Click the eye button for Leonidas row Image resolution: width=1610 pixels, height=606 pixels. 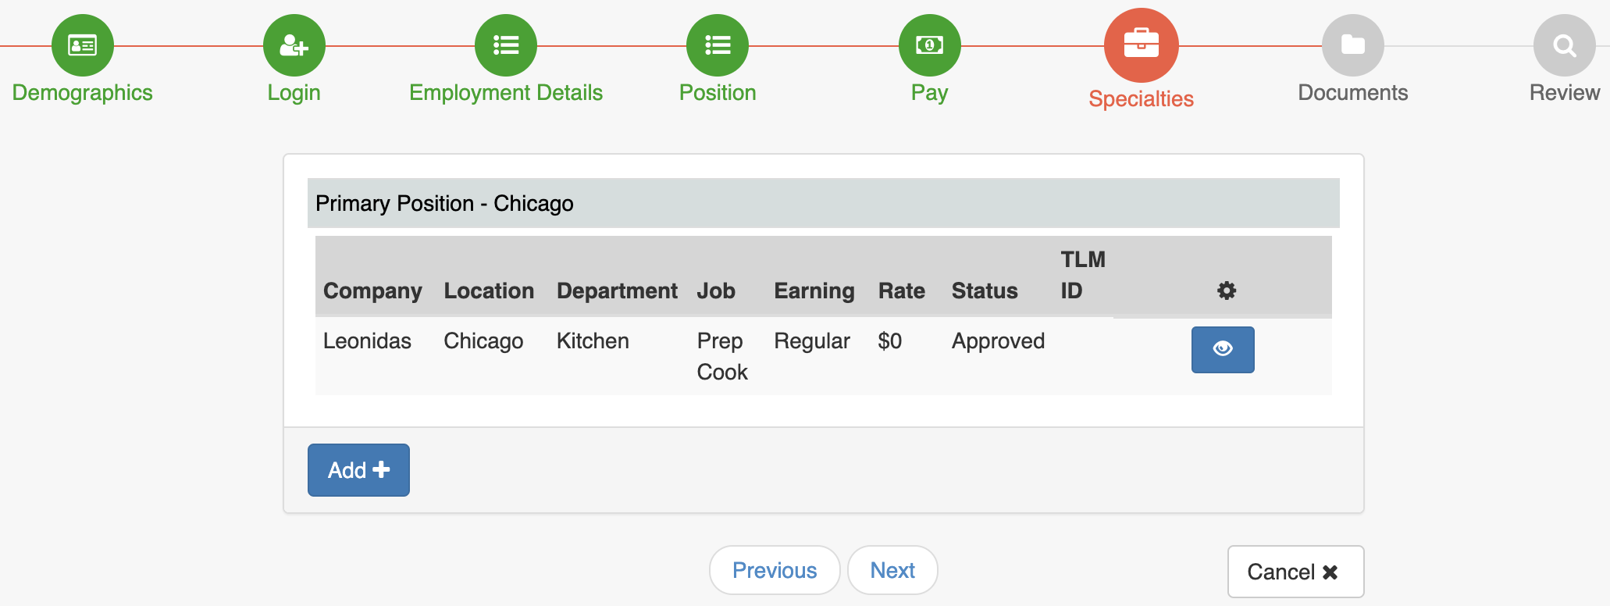[x=1223, y=350]
